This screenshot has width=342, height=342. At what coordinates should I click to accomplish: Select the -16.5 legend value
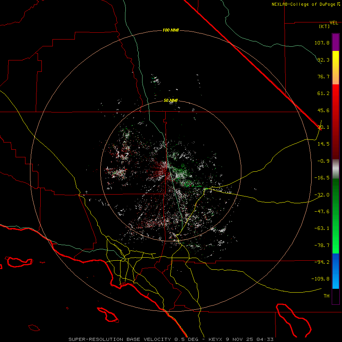[322, 178]
